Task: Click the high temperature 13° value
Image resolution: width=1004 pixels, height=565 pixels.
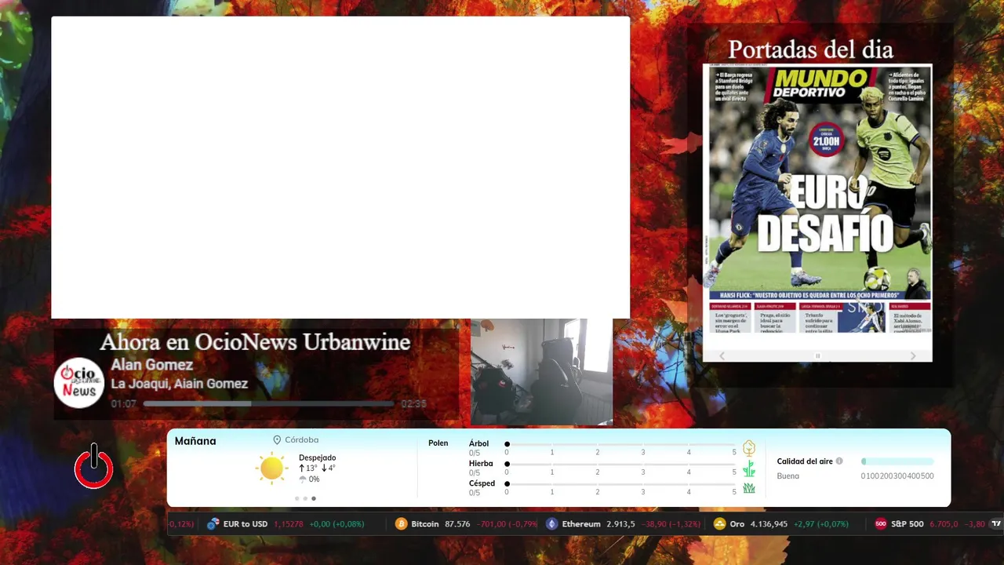Action: [x=311, y=468]
